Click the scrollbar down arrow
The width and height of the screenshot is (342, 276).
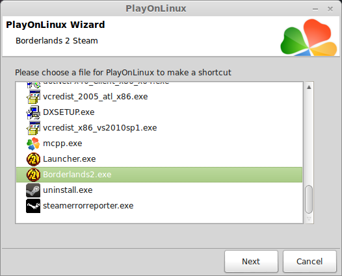click(309, 219)
